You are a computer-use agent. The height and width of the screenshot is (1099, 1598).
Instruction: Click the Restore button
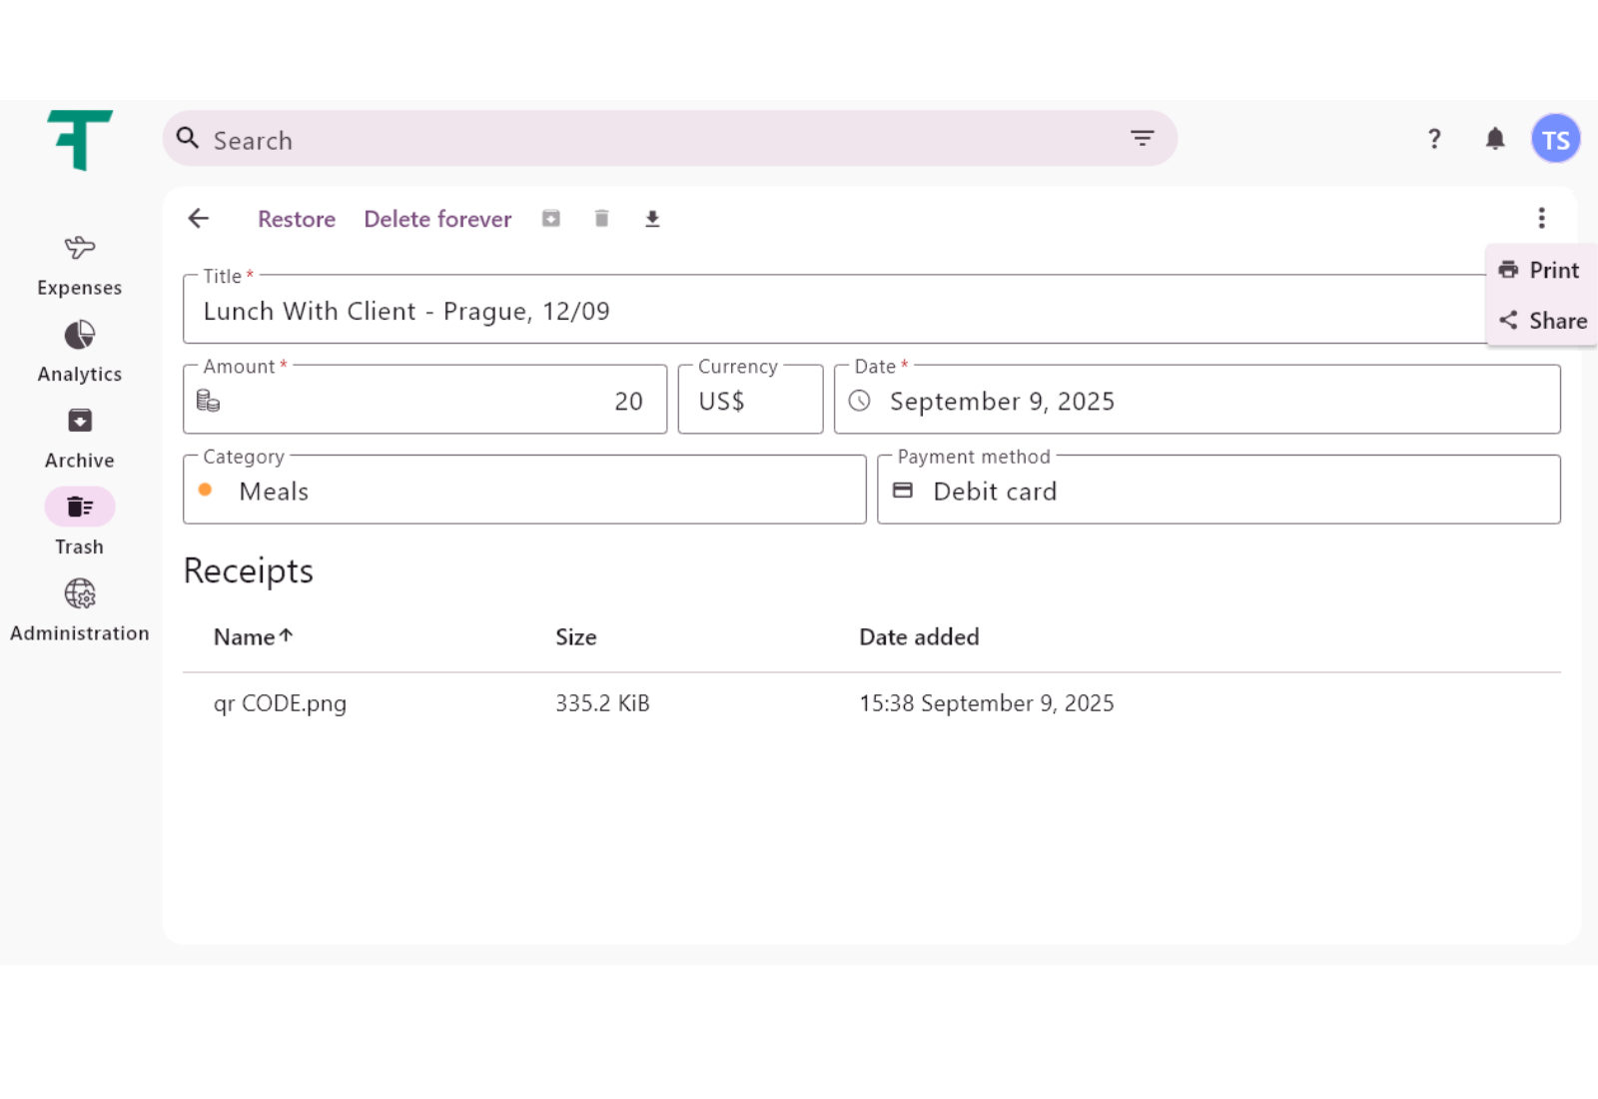pos(297,219)
